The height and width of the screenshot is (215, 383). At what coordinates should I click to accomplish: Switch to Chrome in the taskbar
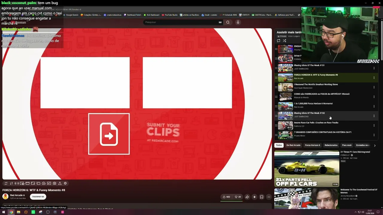coord(11,212)
